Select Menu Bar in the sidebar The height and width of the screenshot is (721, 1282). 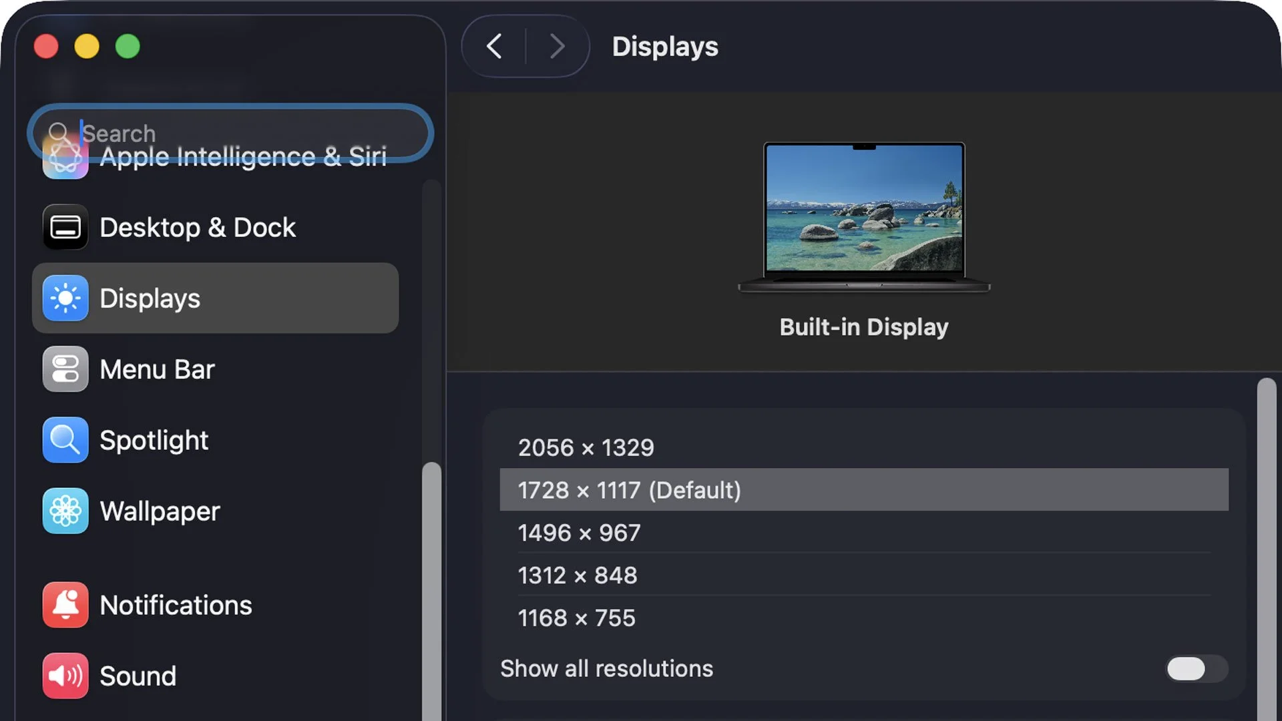tap(215, 369)
